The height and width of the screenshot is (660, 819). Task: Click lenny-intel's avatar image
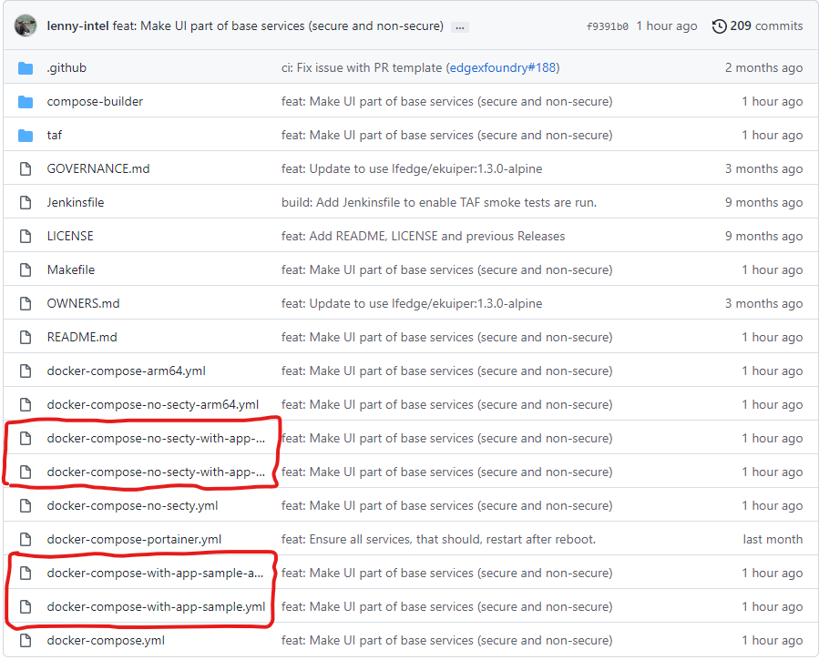[x=26, y=25]
